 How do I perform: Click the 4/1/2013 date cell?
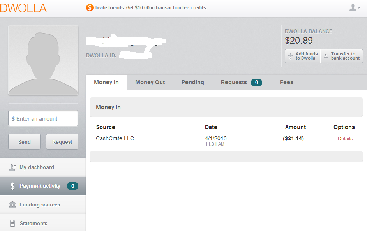point(216,138)
